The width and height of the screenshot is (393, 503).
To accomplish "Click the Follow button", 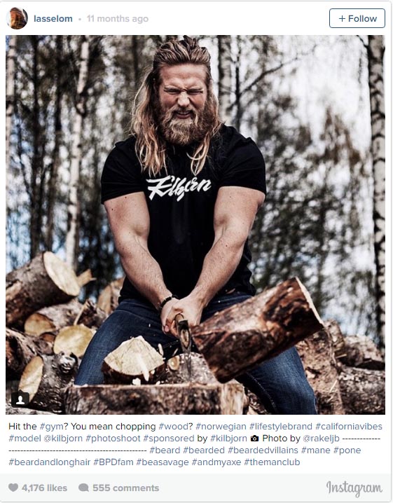I will [357, 18].
